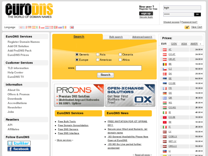Image resolution: width=208 pixels, height=156 pixels.
Task: Click Read all news link
Action: 142,155
